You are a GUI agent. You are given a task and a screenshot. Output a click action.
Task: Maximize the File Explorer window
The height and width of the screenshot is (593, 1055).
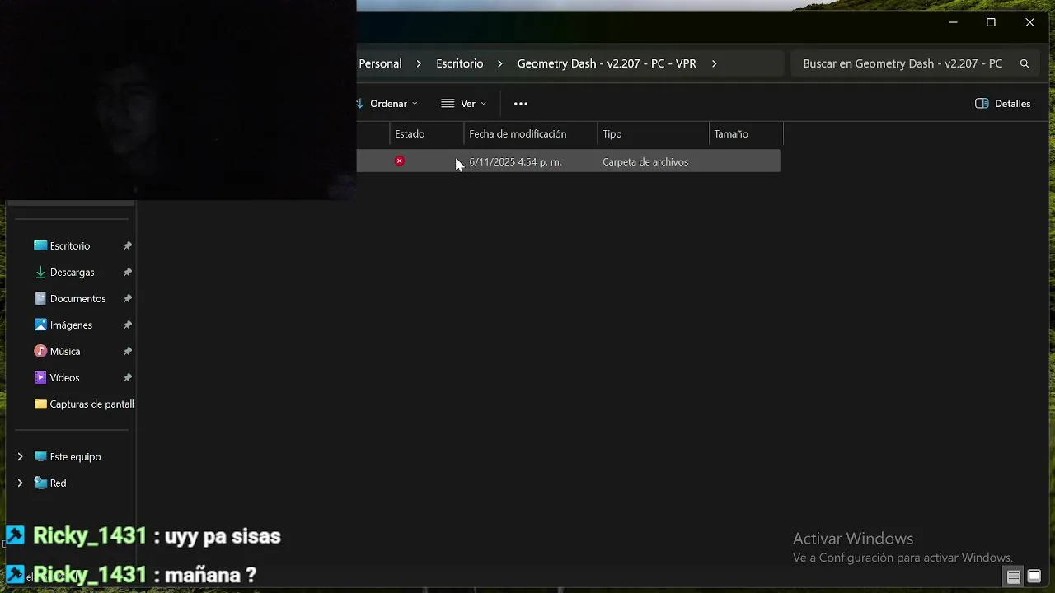point(991,22)
